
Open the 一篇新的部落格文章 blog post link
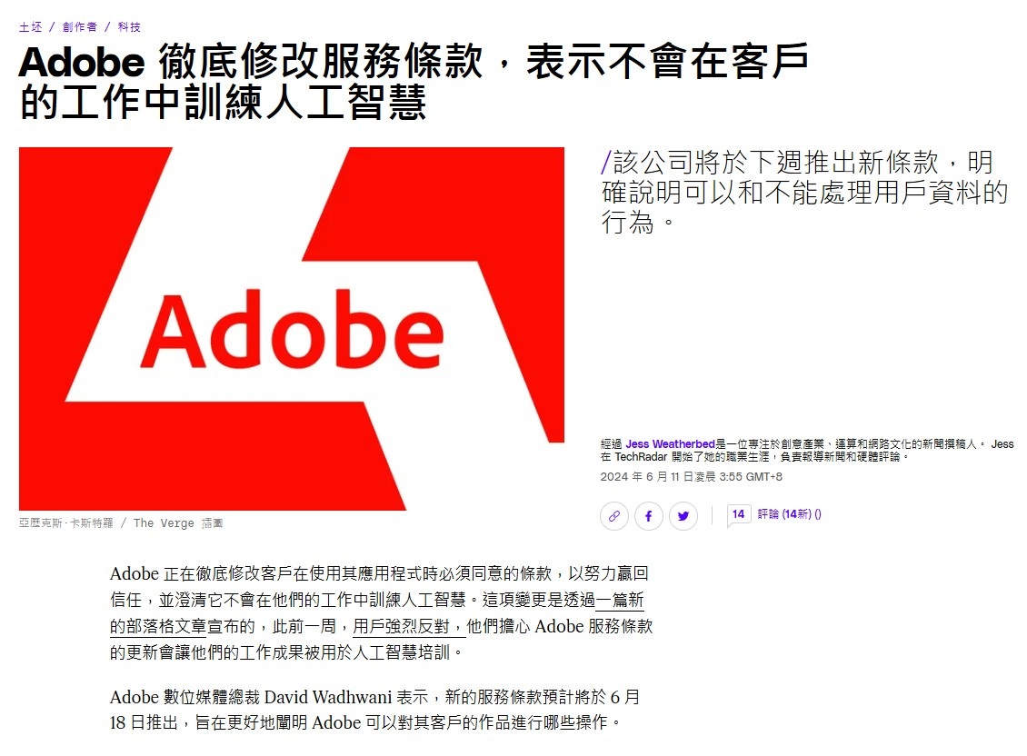(x=376, y=613)
